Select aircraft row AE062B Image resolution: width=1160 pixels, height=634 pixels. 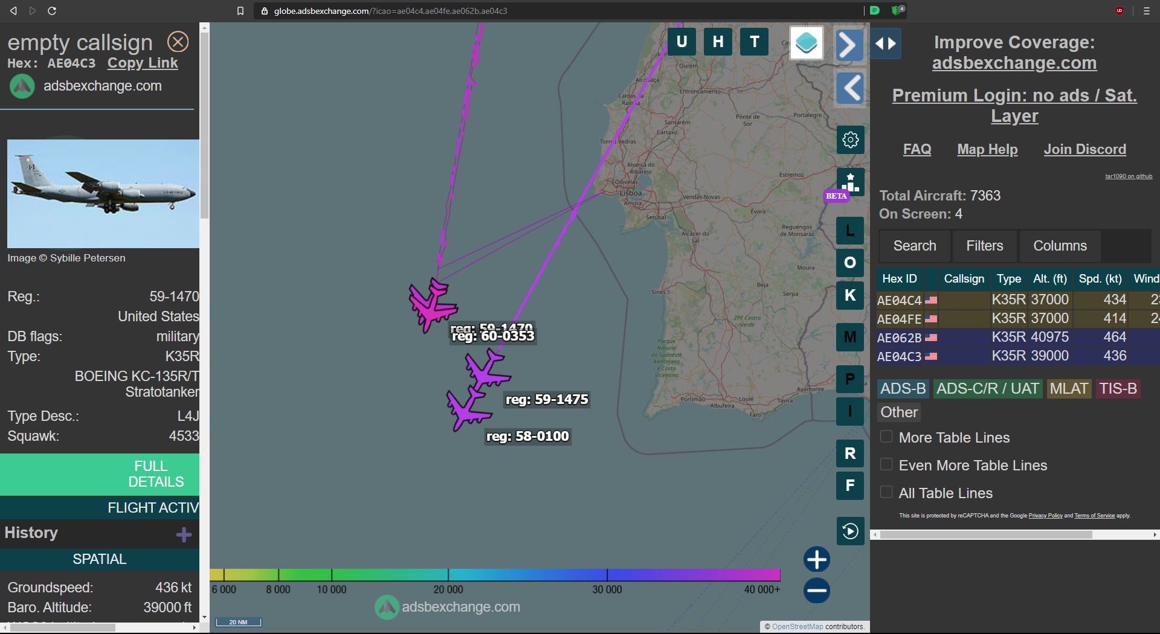1017,338
